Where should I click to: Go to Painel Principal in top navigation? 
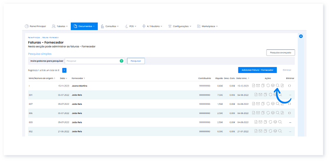tap(35, 26)
